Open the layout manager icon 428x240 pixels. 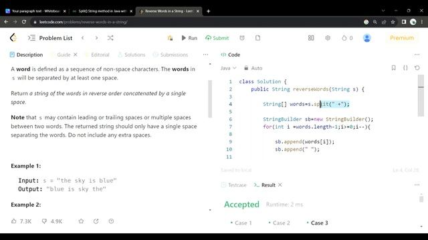(x=311, y=38)
